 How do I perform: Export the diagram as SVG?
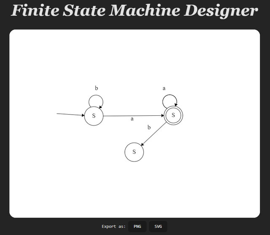point(158,227)
